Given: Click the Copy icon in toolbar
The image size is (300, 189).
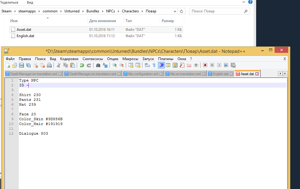Looking at the screenshot, I should pos(66,65).
